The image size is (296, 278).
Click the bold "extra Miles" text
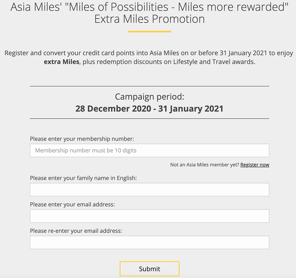point(62,62)
